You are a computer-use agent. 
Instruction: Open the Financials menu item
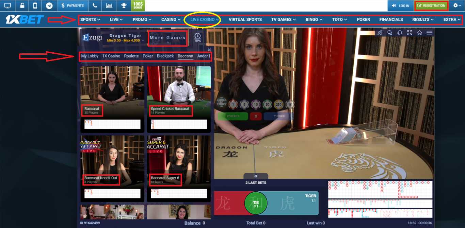[x=391, y=19]
